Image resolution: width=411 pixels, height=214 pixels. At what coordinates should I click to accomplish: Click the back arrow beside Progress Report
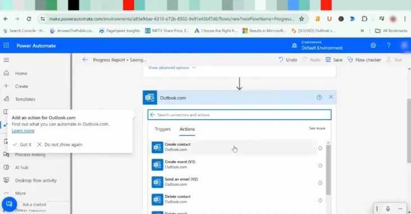click(85, 60)
